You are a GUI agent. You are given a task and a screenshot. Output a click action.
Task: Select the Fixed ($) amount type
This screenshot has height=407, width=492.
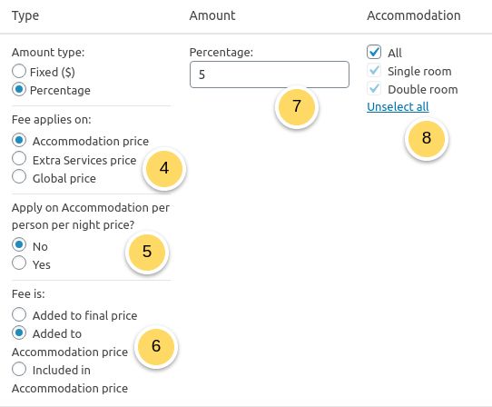(19, 71)
